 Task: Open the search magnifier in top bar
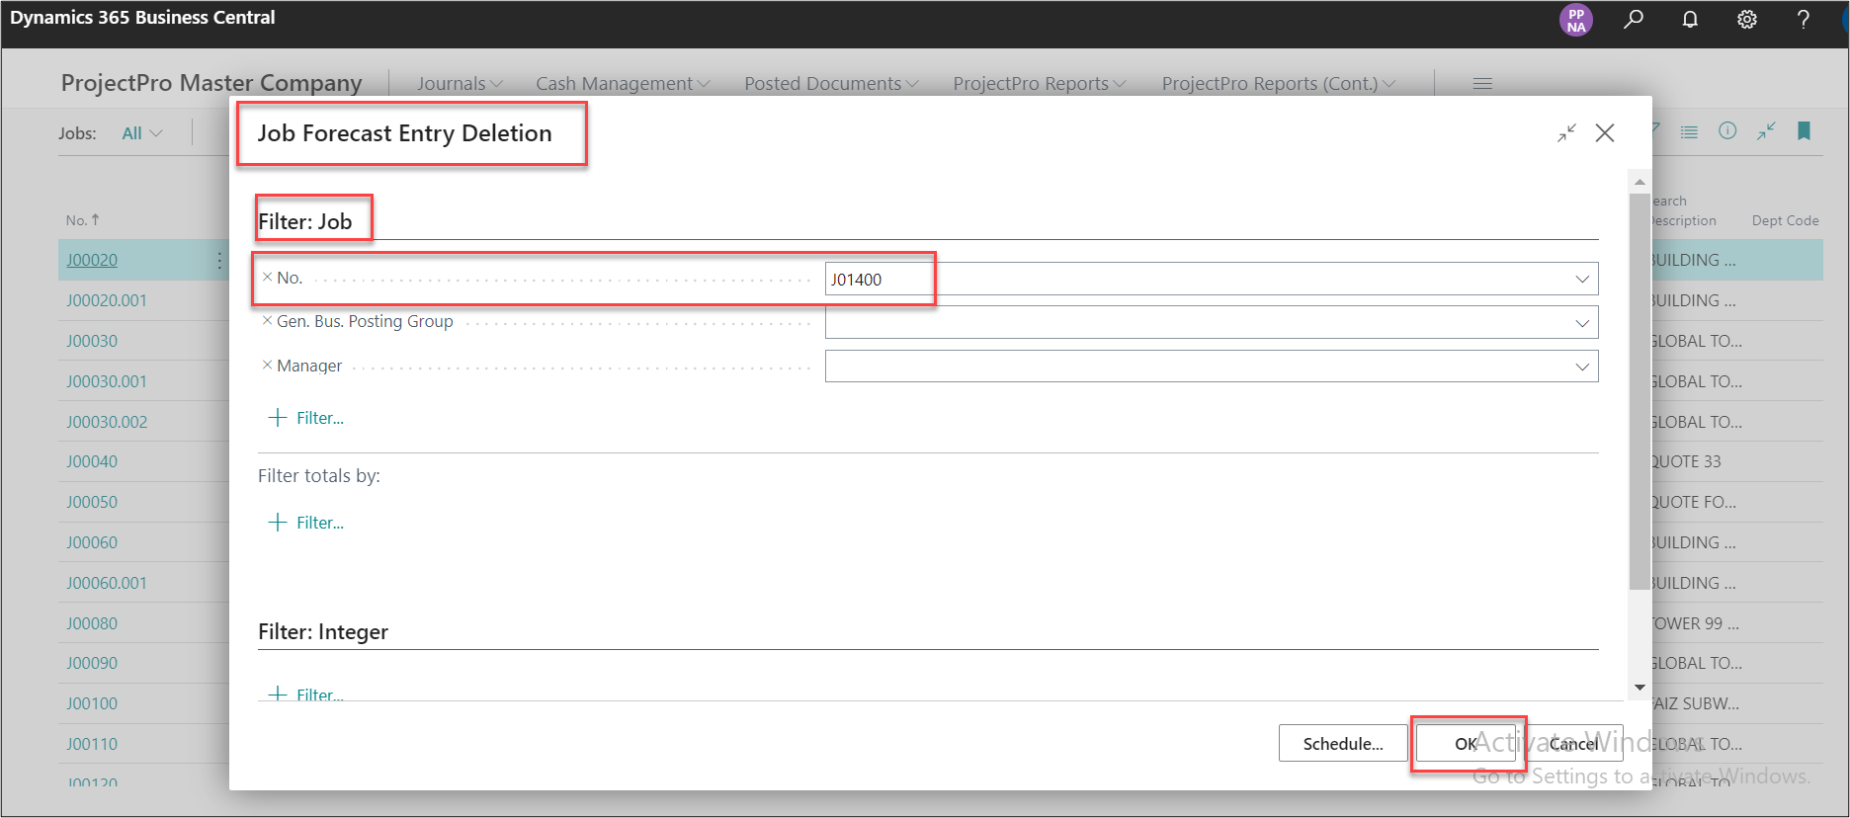(1634, 19)
